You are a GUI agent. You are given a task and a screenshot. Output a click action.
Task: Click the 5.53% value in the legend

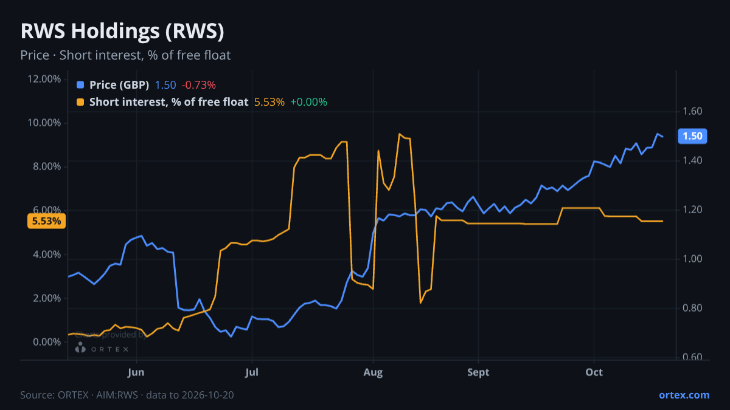(269, 102)
